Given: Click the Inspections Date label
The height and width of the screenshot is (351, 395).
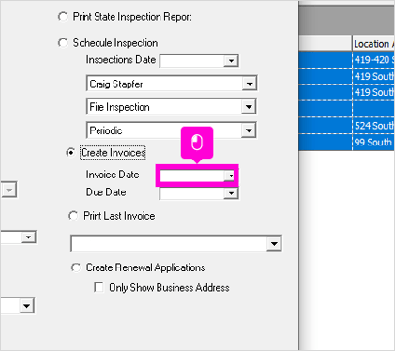Looking at the screenshot, I should coord(121,59).
